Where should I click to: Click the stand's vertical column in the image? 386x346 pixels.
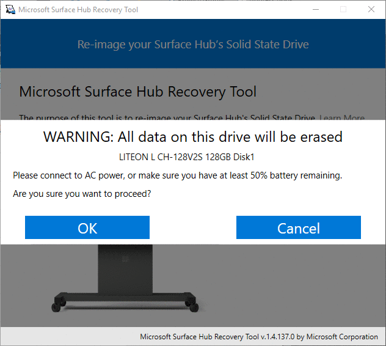[x=125, y=270]
